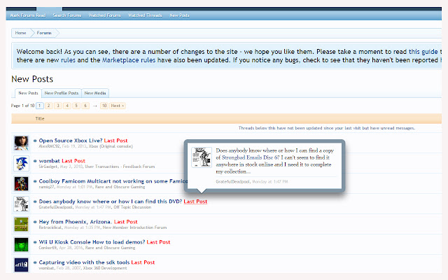Go to page 3

pyautogui.click(x=58, y=106)
